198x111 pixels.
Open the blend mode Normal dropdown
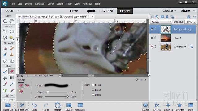click(161, 22)
